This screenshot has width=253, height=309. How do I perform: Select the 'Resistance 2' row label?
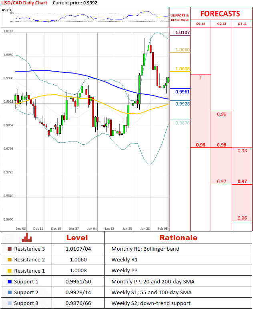[29, 260]
